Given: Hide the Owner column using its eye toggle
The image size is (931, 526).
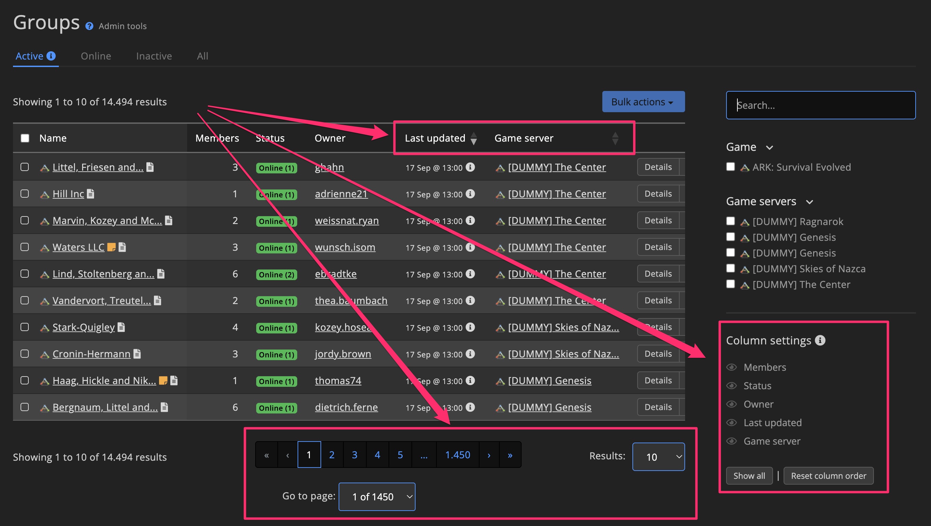Looking at the screenshot, I should tap(731, 404).
